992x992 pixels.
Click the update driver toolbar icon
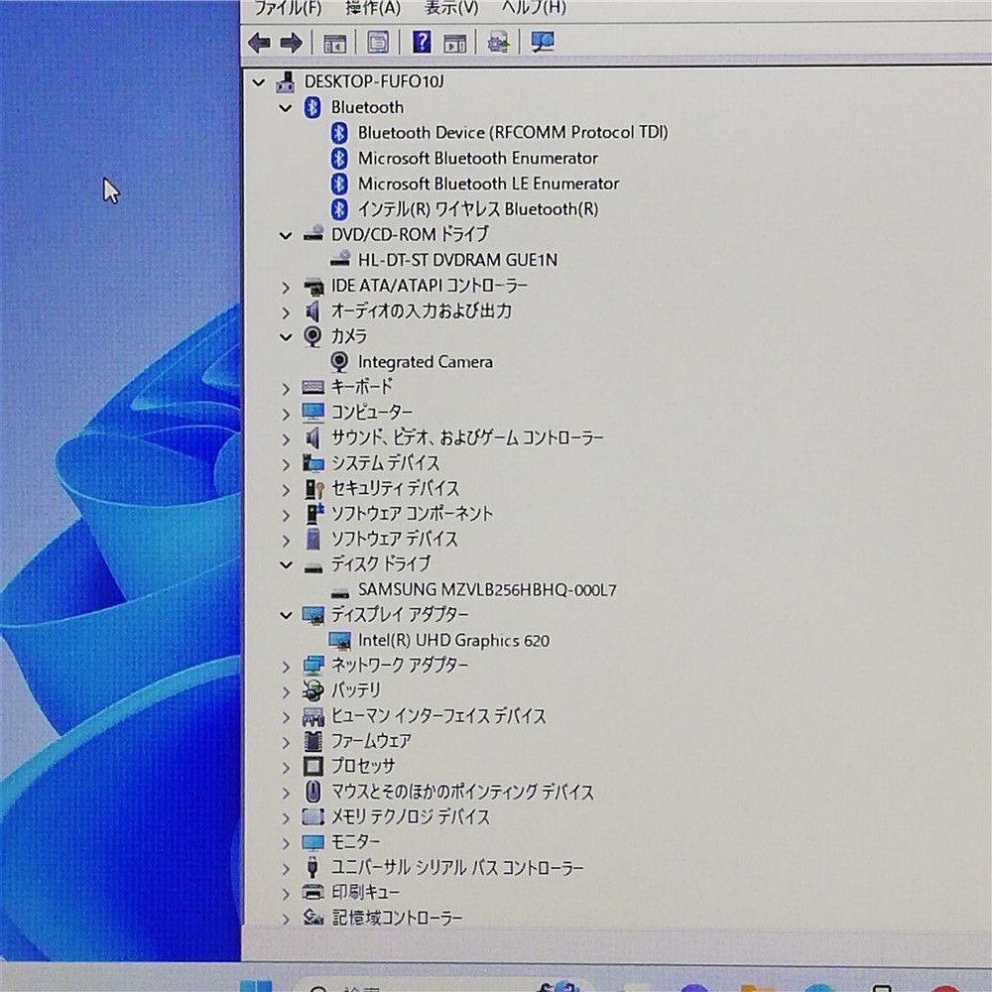tap(499, 43)
